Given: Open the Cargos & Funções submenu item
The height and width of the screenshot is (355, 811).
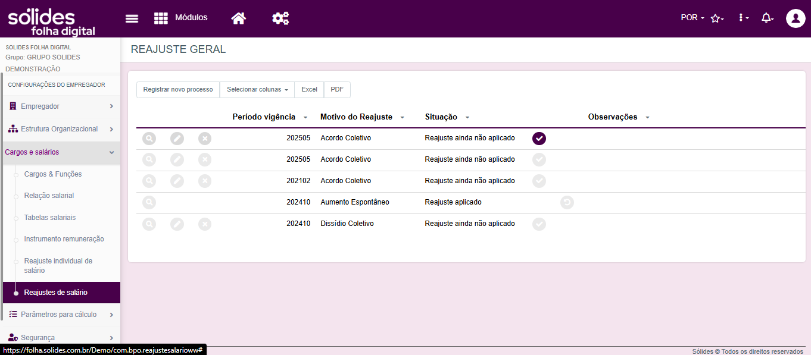Looking at the screenshot, I should pyautogui.click(x=53, y=174).
